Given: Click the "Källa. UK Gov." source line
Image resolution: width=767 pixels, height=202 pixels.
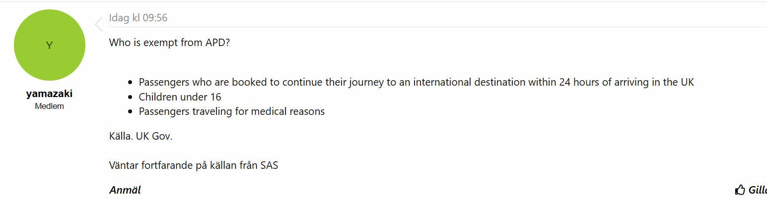Looking at the screenshot, I should coord(141,136).
